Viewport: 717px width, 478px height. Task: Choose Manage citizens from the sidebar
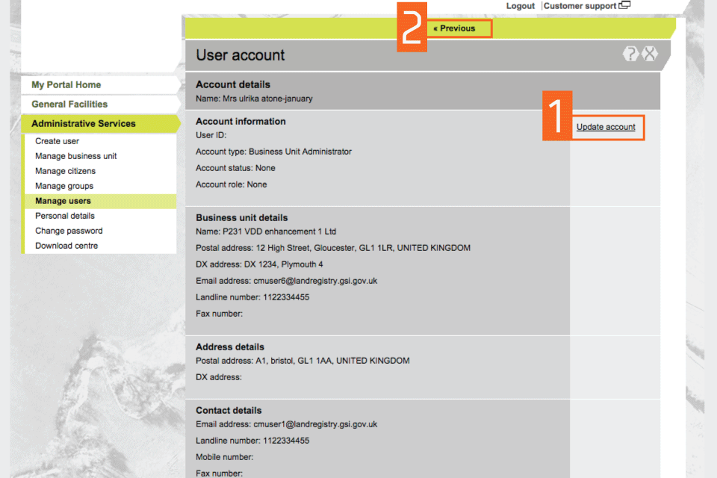(66, 171)
